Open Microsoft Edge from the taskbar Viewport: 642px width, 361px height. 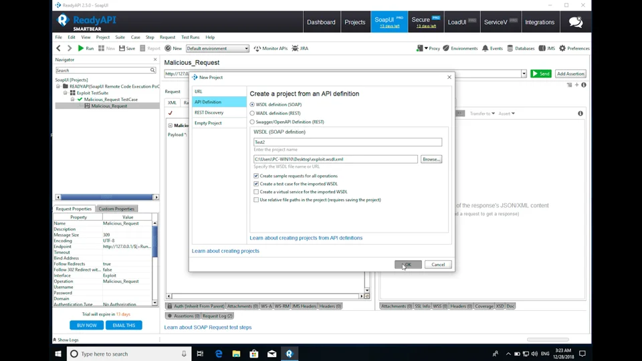[219, 354]
